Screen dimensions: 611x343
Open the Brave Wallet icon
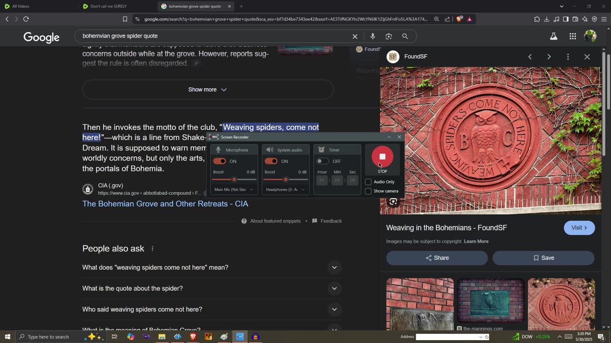pyautogui.click(x=575, y=19)
